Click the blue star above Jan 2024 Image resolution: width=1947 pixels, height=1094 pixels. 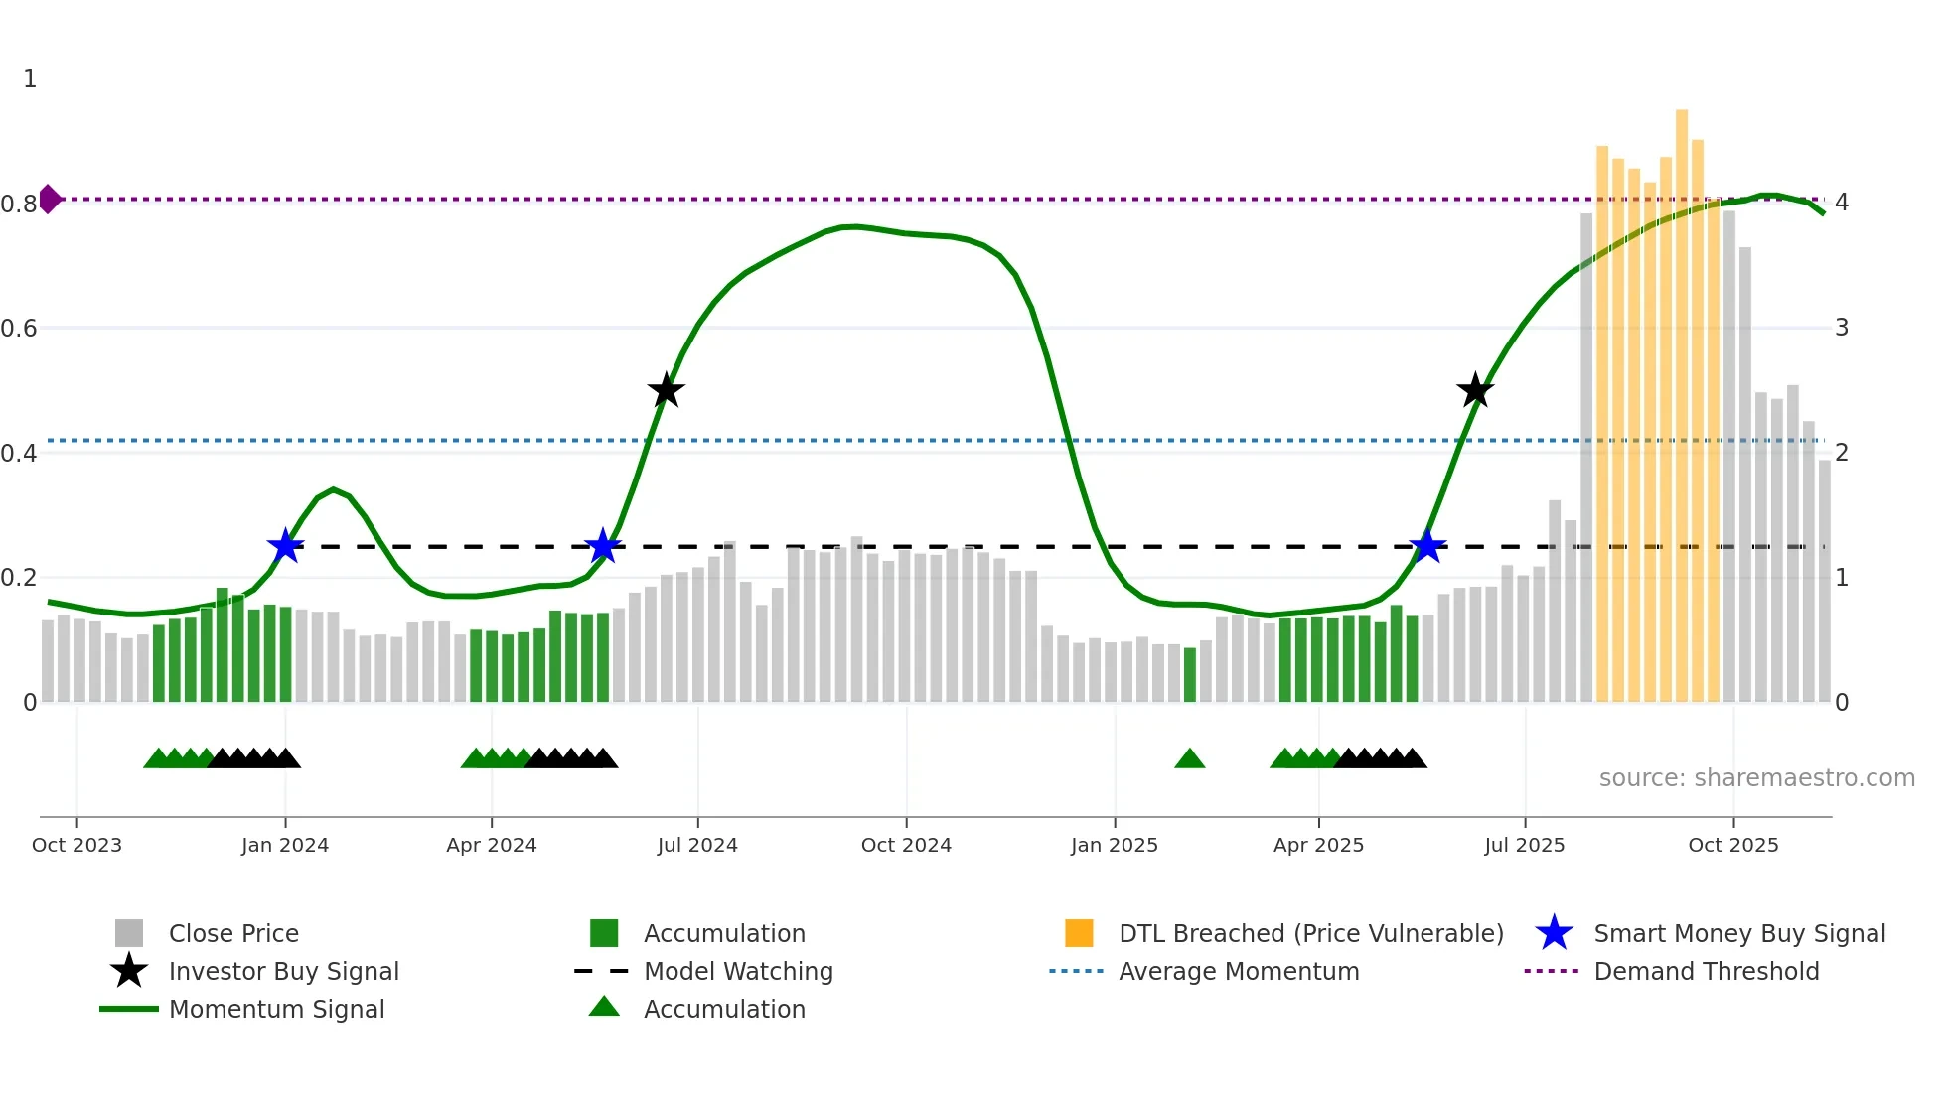click(285, 546)
